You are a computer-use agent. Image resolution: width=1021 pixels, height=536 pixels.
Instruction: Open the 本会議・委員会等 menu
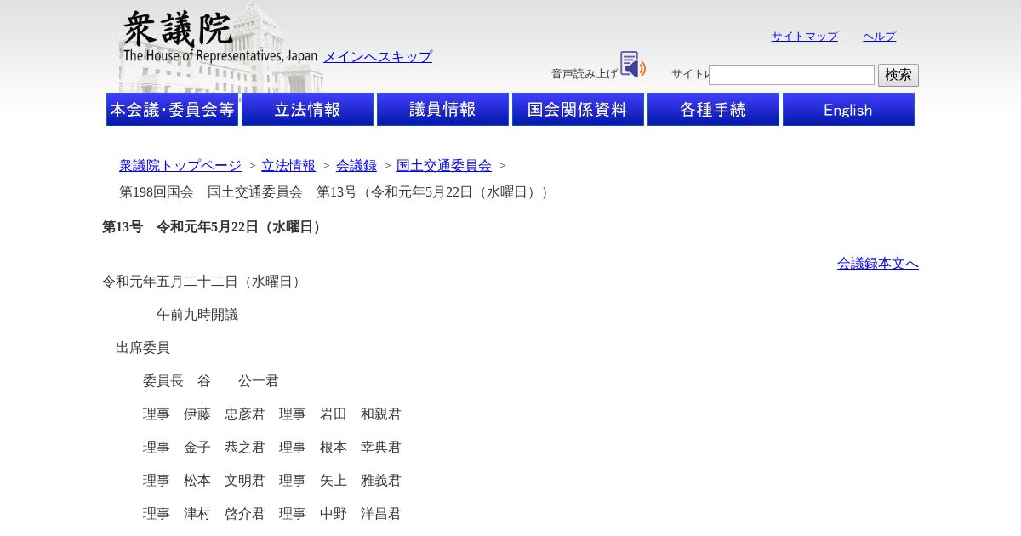tap(172, 110)
